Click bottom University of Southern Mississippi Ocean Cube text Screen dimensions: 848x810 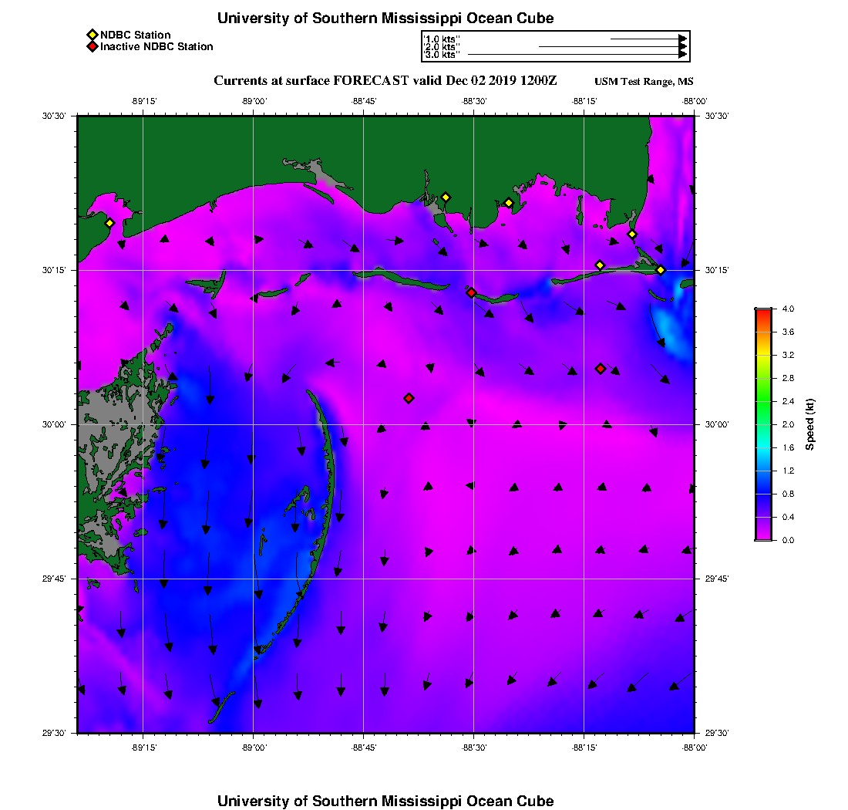pos(385,801)
